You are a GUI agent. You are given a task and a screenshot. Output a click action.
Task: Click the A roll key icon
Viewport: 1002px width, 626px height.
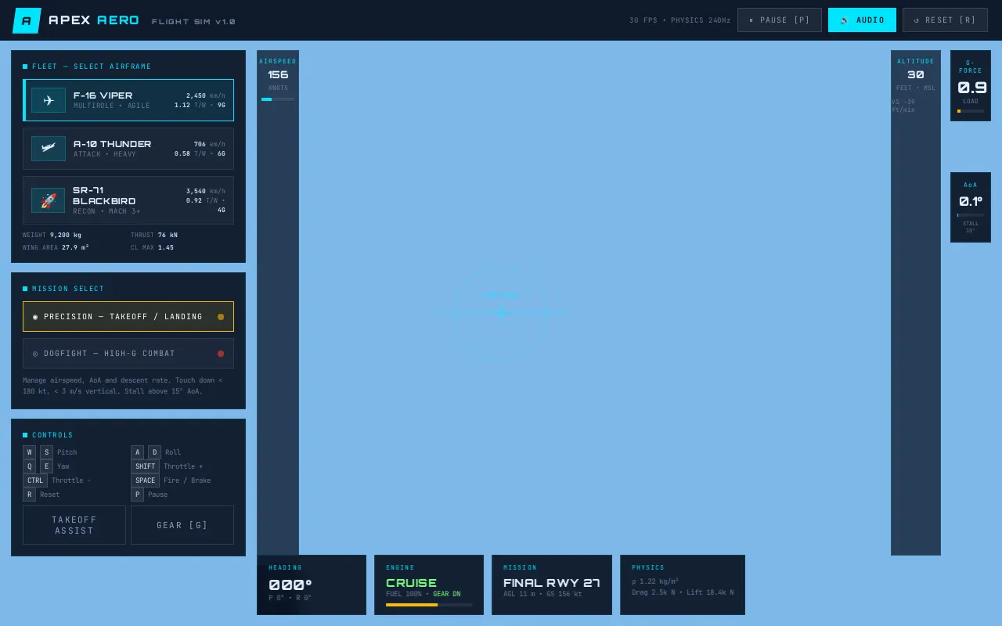click(x=137, y=452)
